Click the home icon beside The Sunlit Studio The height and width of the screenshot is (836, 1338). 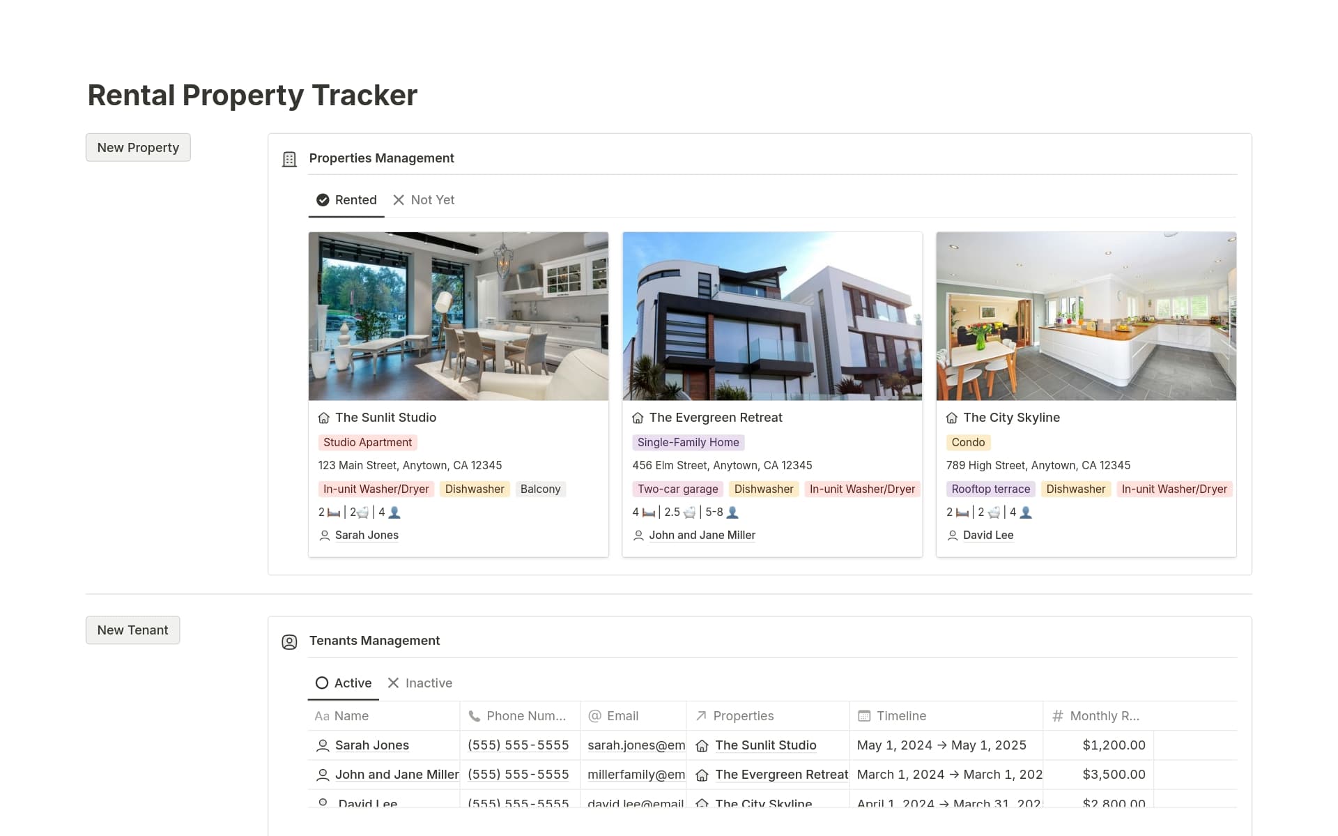pyautogui.click(x=324, y=418)
